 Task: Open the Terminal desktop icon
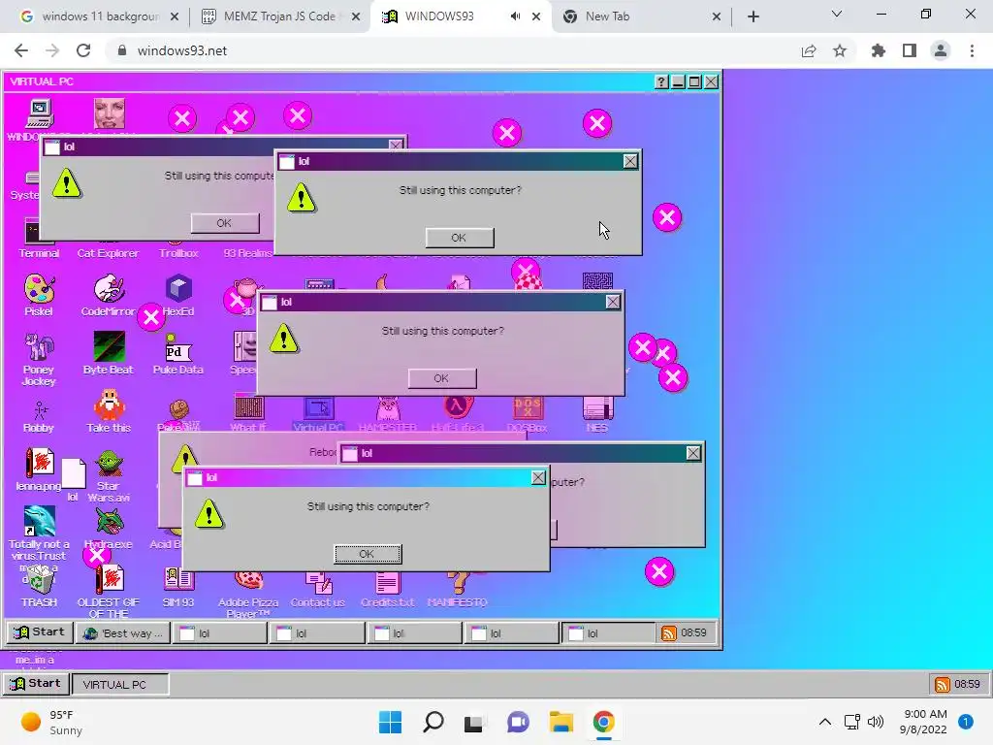(x=38, y=241)
